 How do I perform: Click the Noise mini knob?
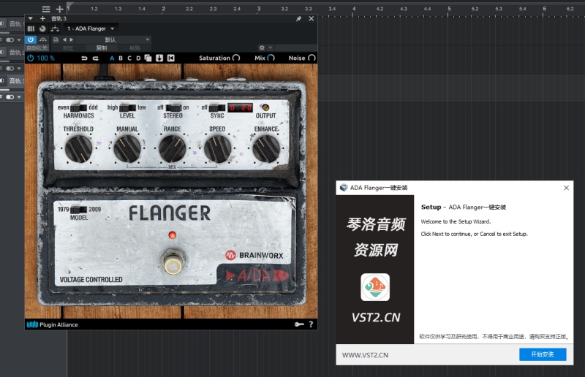pos(312,58)
